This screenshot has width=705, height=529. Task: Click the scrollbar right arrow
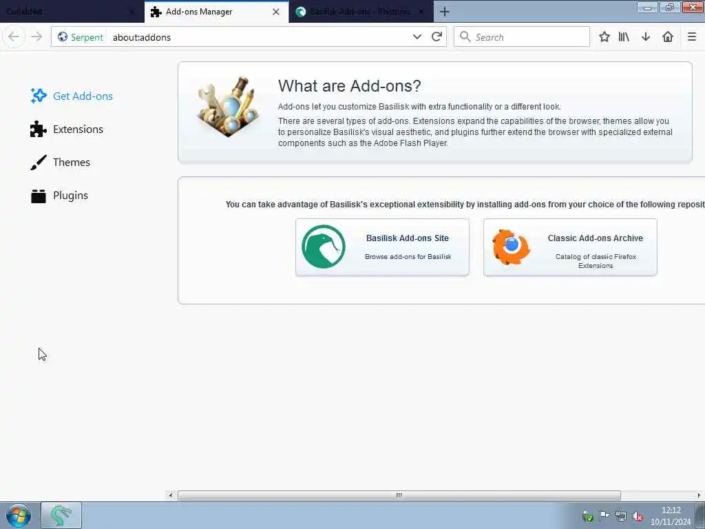699,495
